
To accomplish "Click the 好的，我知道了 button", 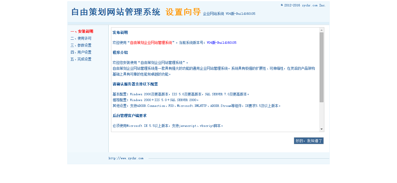I will pyautogui.click(x=309, y=141).
